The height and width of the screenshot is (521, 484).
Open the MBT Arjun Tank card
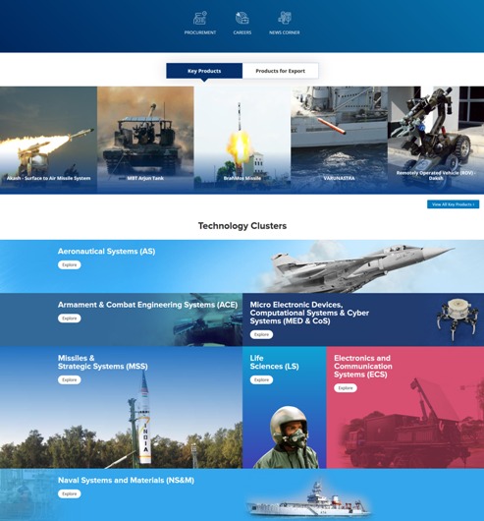pyautogui.click(x=145, y=140)
